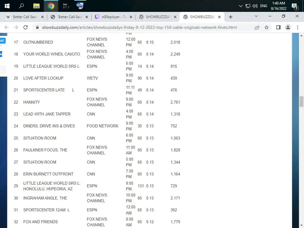Switch ENG input language indicator
Screen dimensions: 304x228
pos(264,6)
